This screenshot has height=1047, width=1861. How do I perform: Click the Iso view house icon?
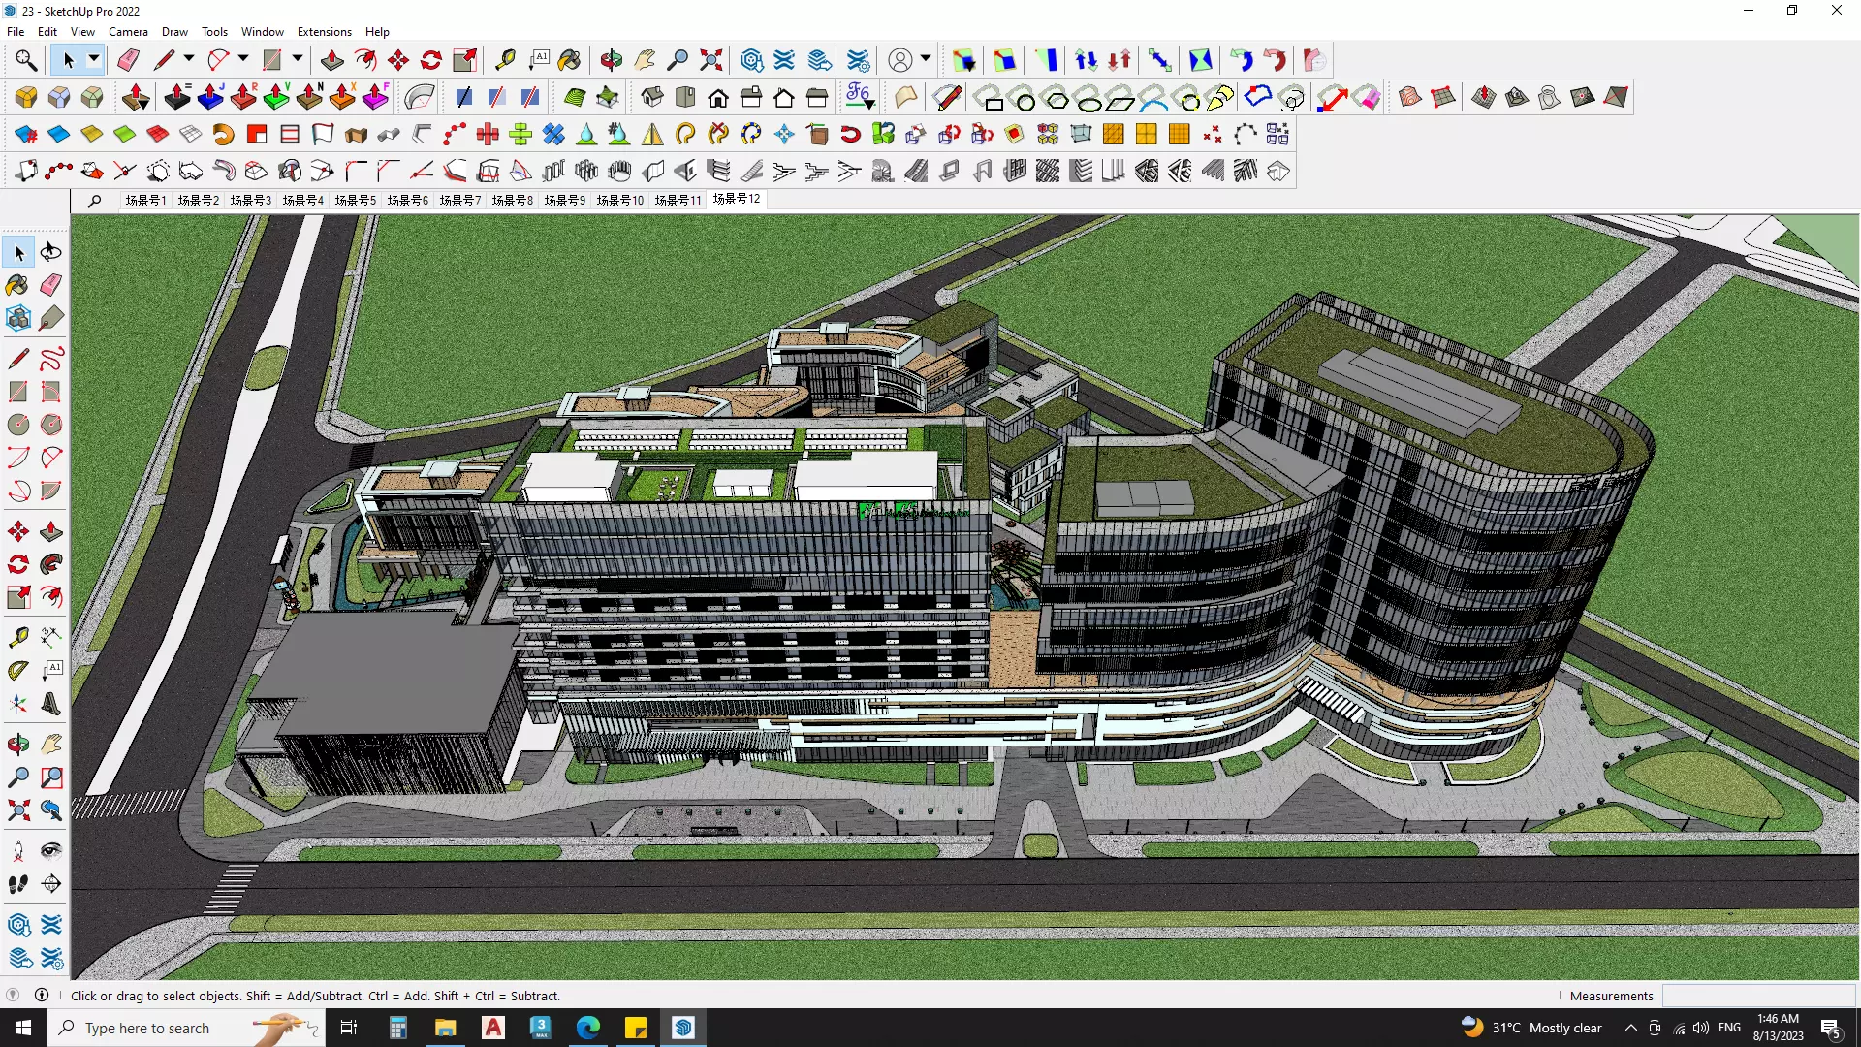(x=652, y=97)
